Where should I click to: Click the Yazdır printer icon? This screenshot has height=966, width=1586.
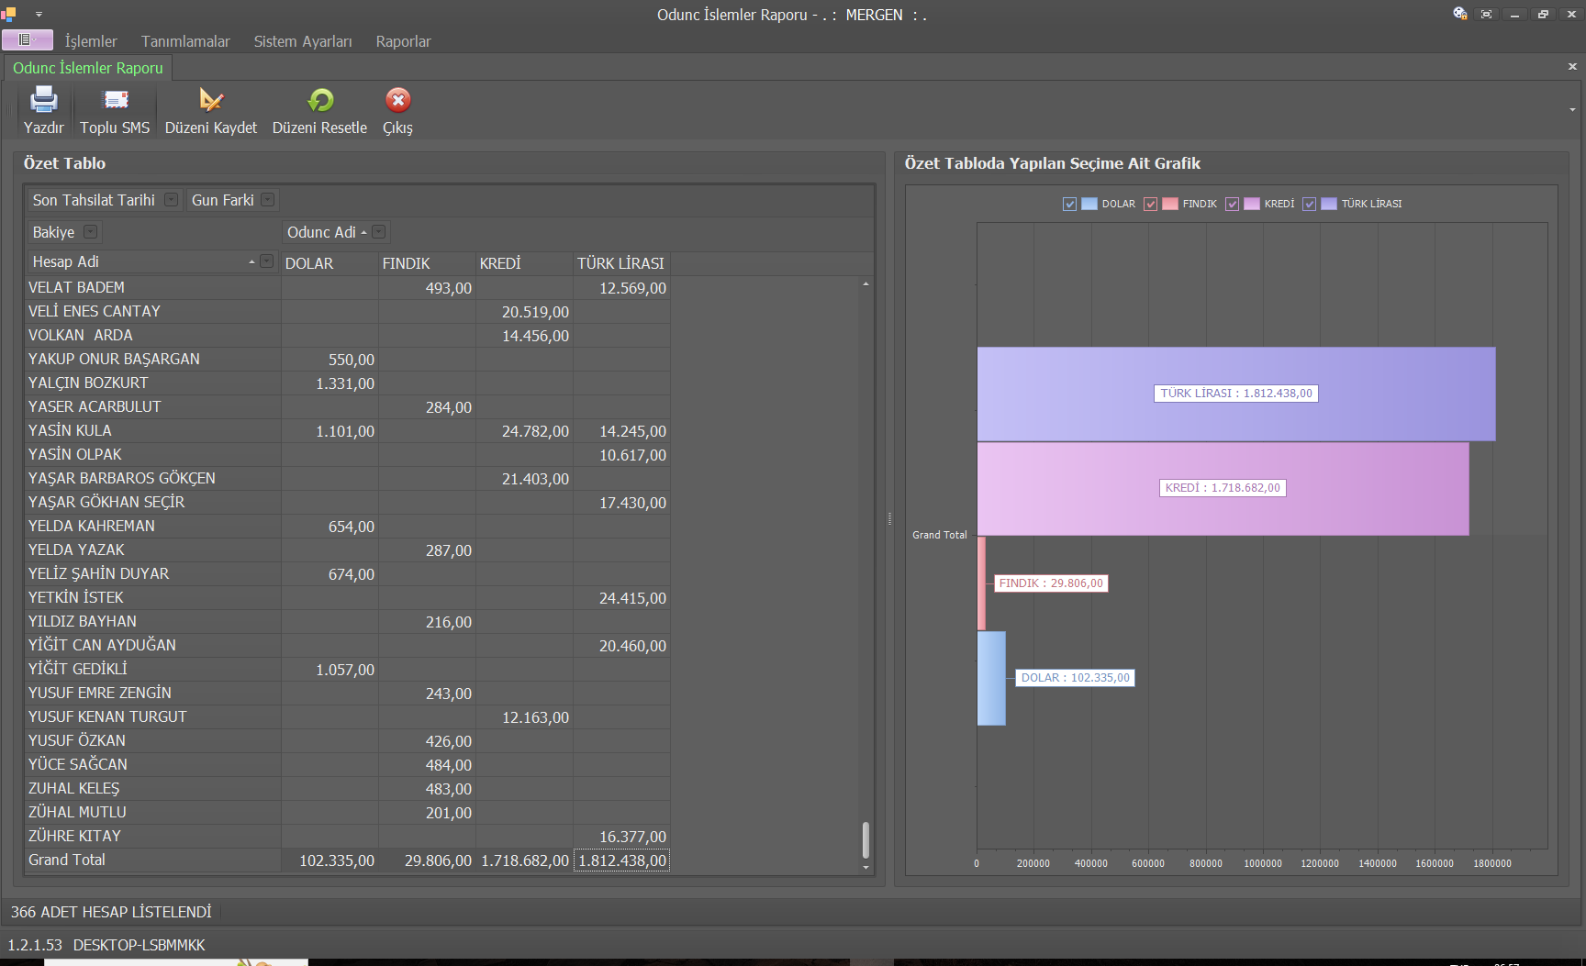[43, 100]
